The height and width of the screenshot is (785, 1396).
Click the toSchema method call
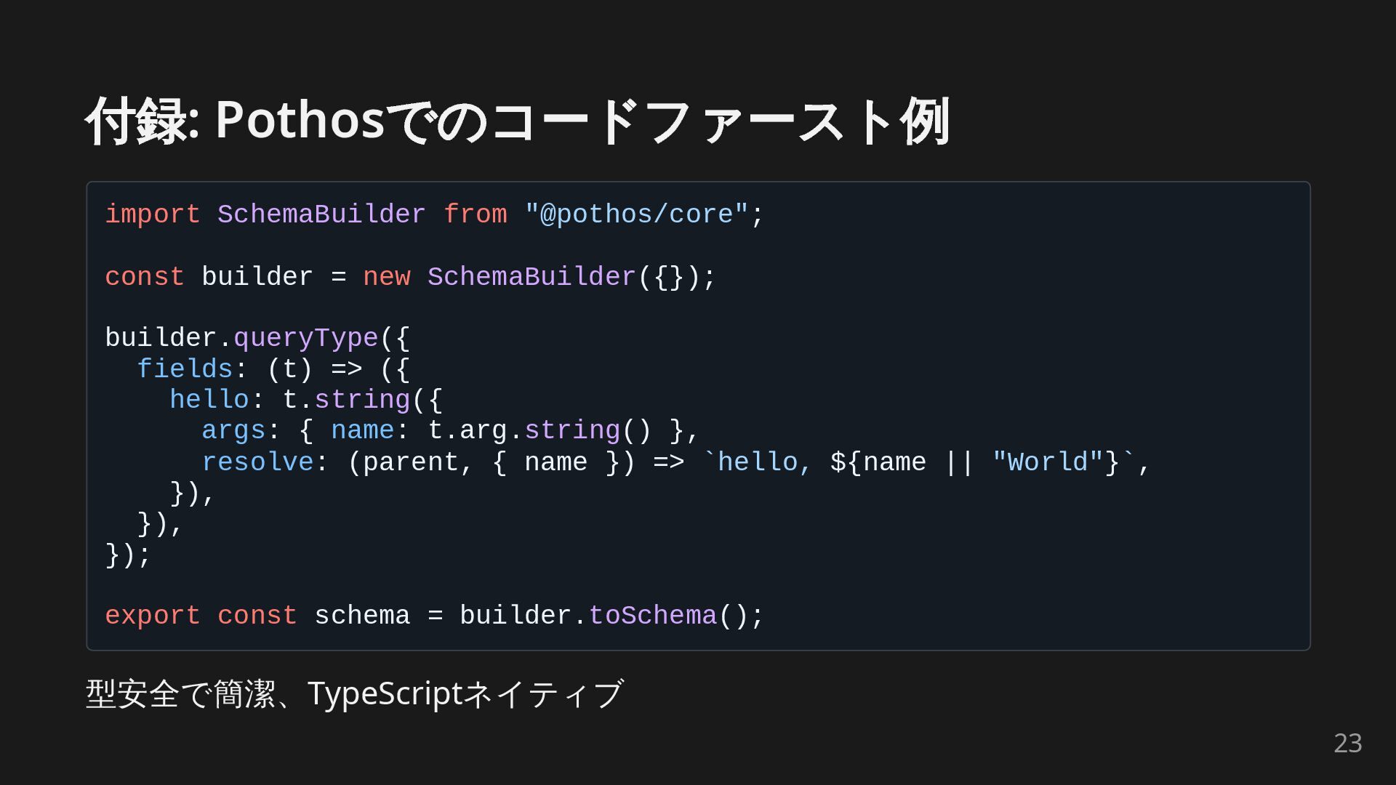coord(652,616)
